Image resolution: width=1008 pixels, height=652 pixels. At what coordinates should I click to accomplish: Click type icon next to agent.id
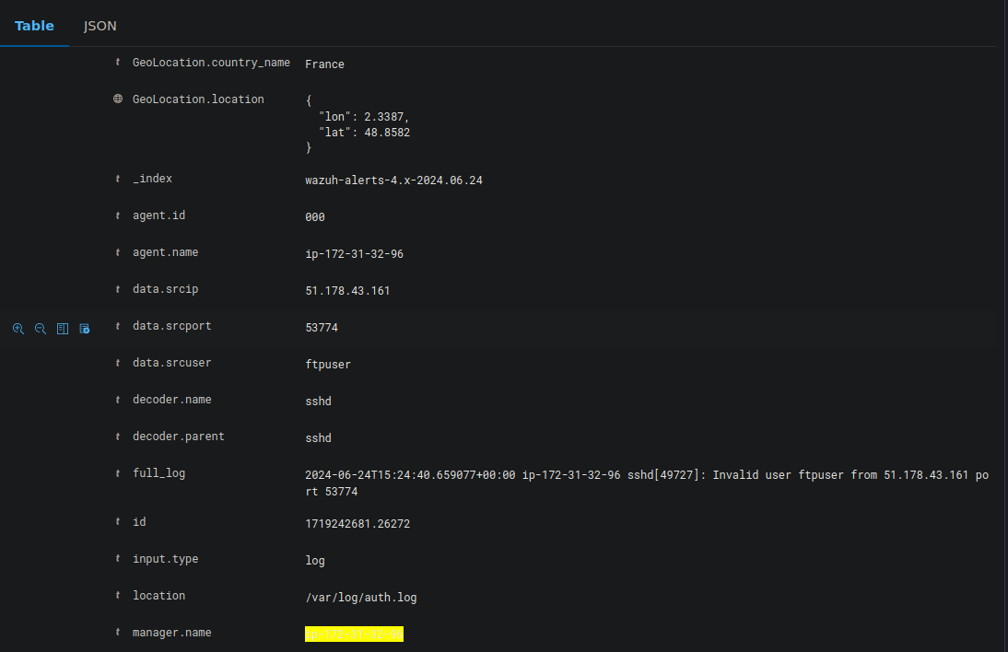(118, 215)
